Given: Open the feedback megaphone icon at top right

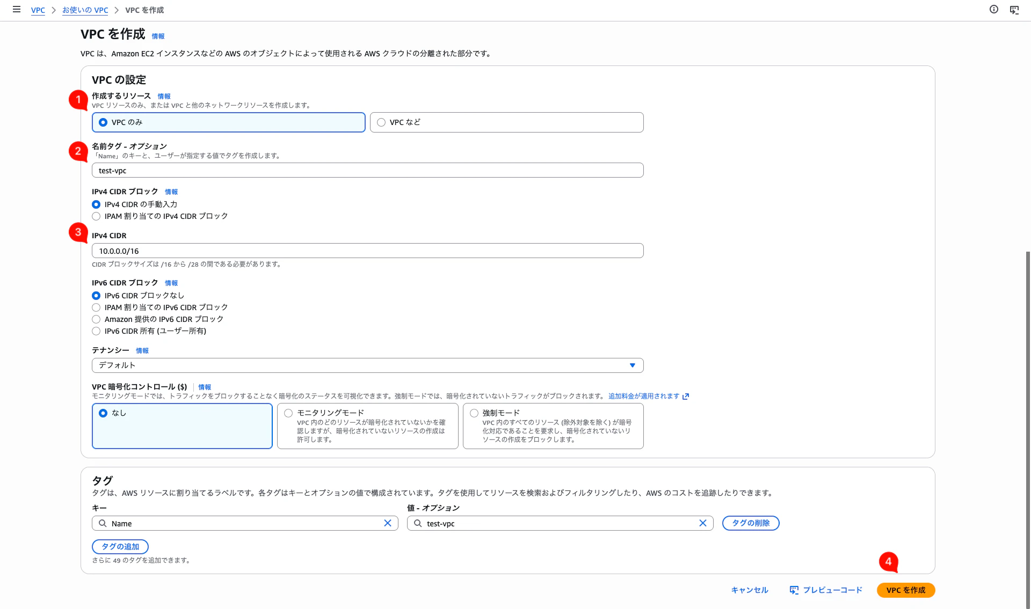Looking at the screenshot, I should 1014,9.
